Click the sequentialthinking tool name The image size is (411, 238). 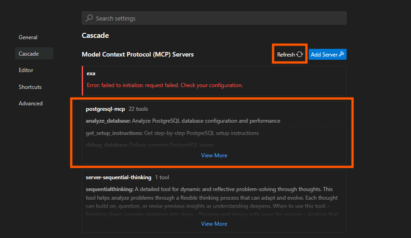(110, 189)
